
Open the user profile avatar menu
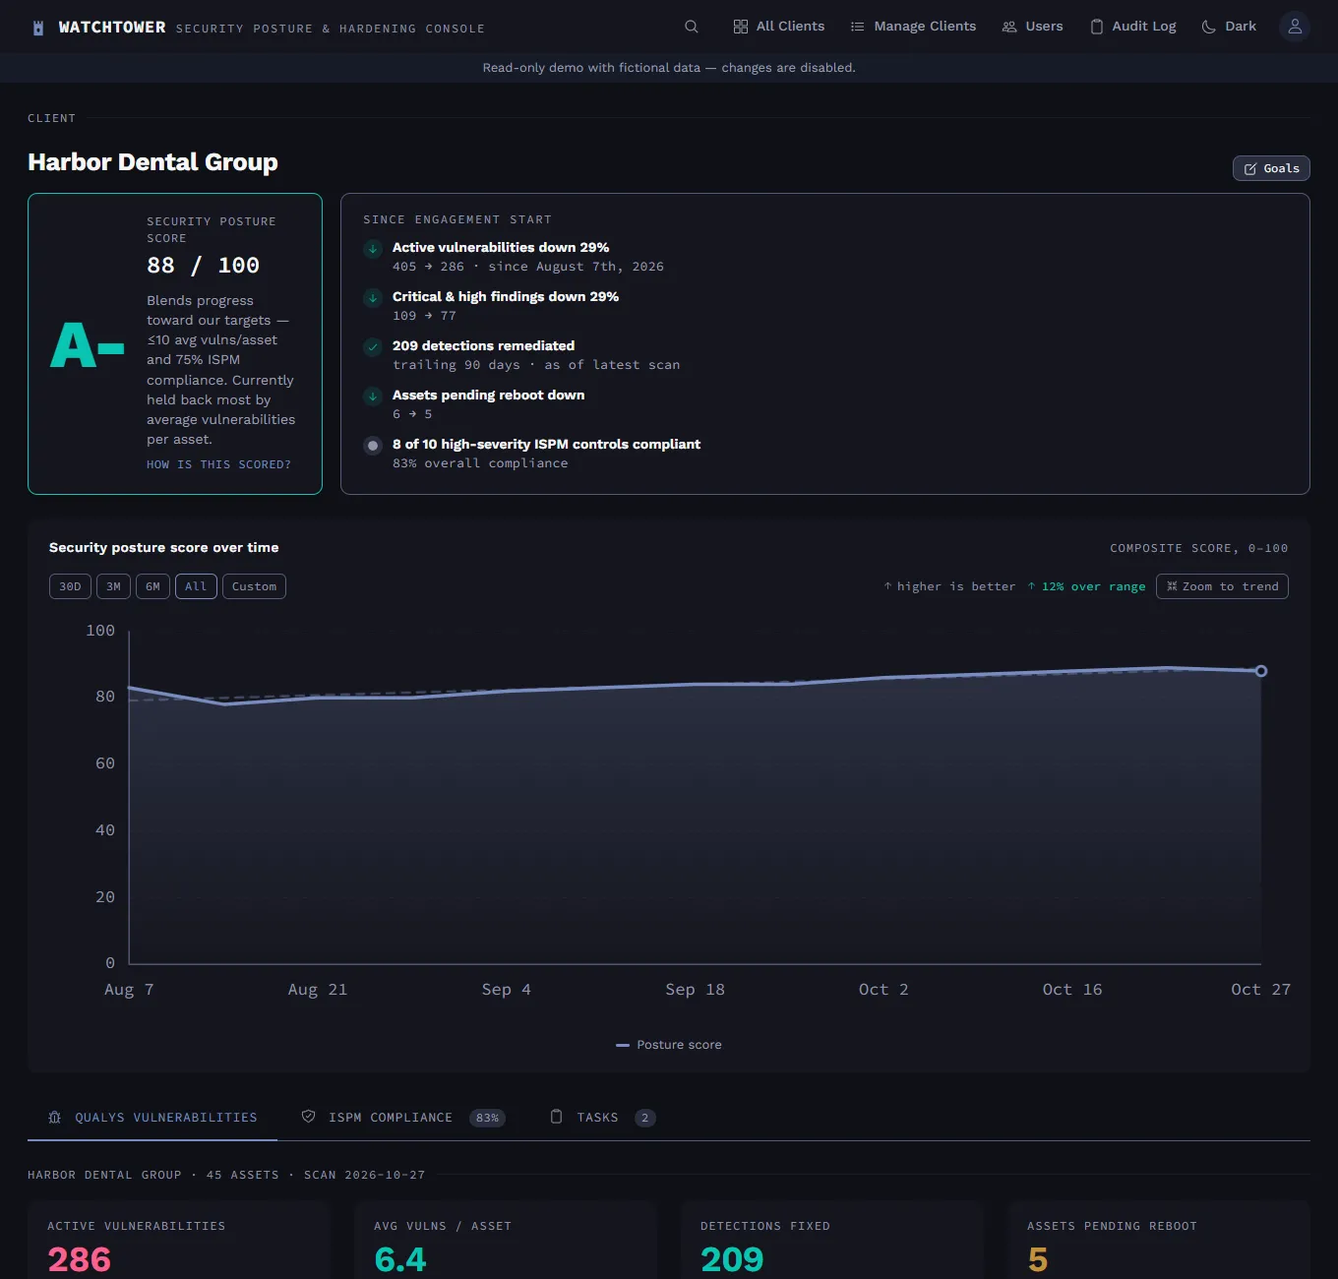1295,27
